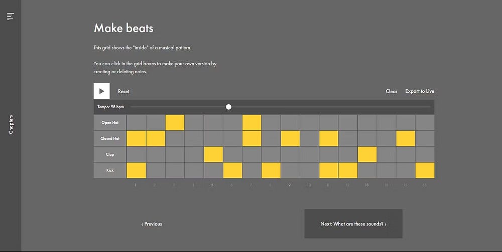Start playback with the play button
The height and width of the screenshot is (252, 502).
(x=101, y=91)
